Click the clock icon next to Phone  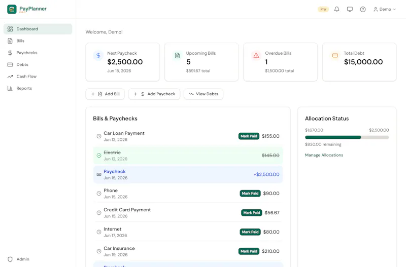coord(99,194)
